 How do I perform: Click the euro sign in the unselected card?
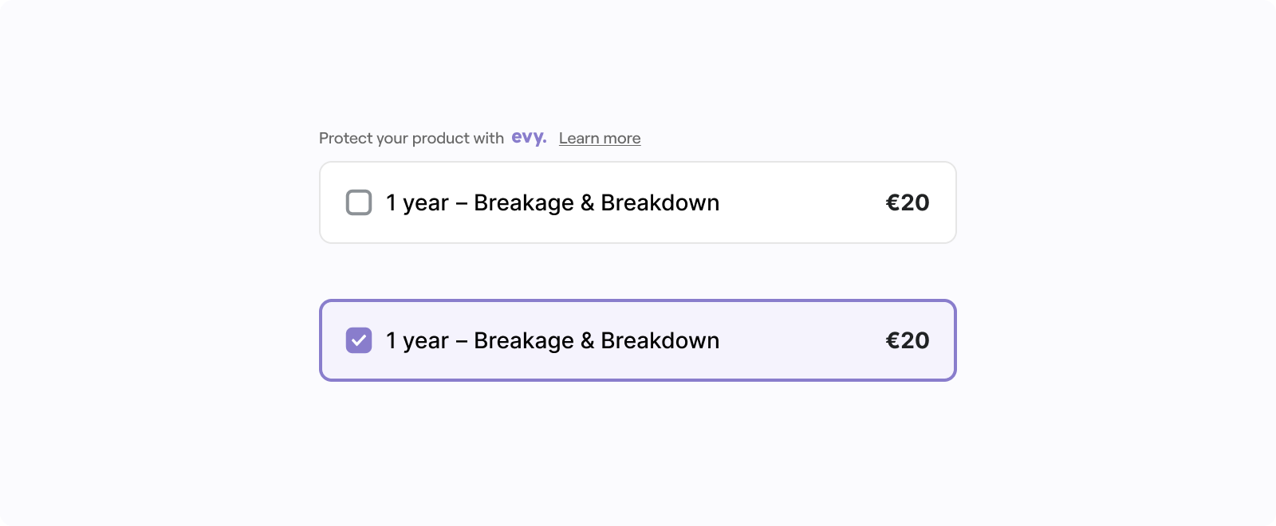pyautogui.click(x=893, y=202)
